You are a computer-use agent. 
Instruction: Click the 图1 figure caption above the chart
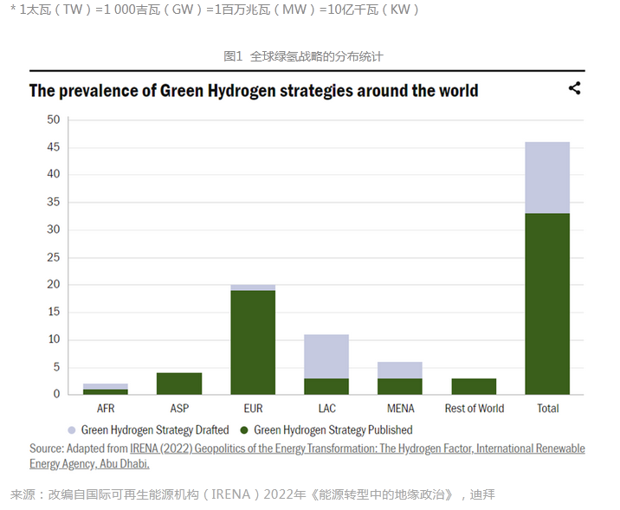[303, 56]
